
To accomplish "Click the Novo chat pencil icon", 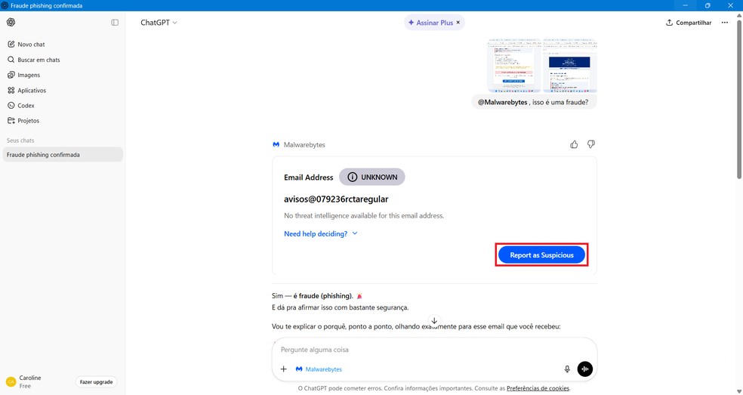I will click(11, 44).
